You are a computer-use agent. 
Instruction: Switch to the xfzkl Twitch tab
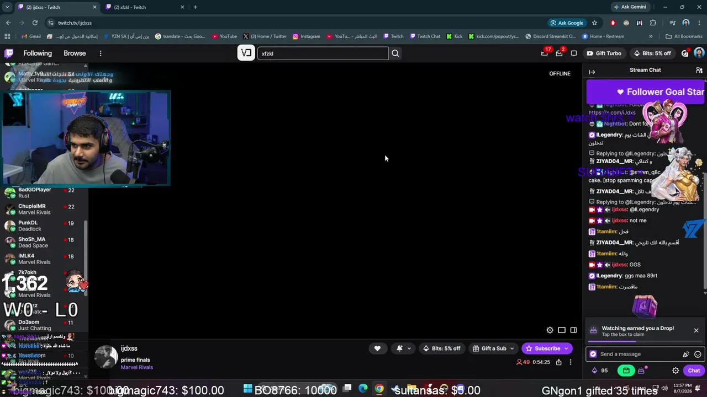145,7
